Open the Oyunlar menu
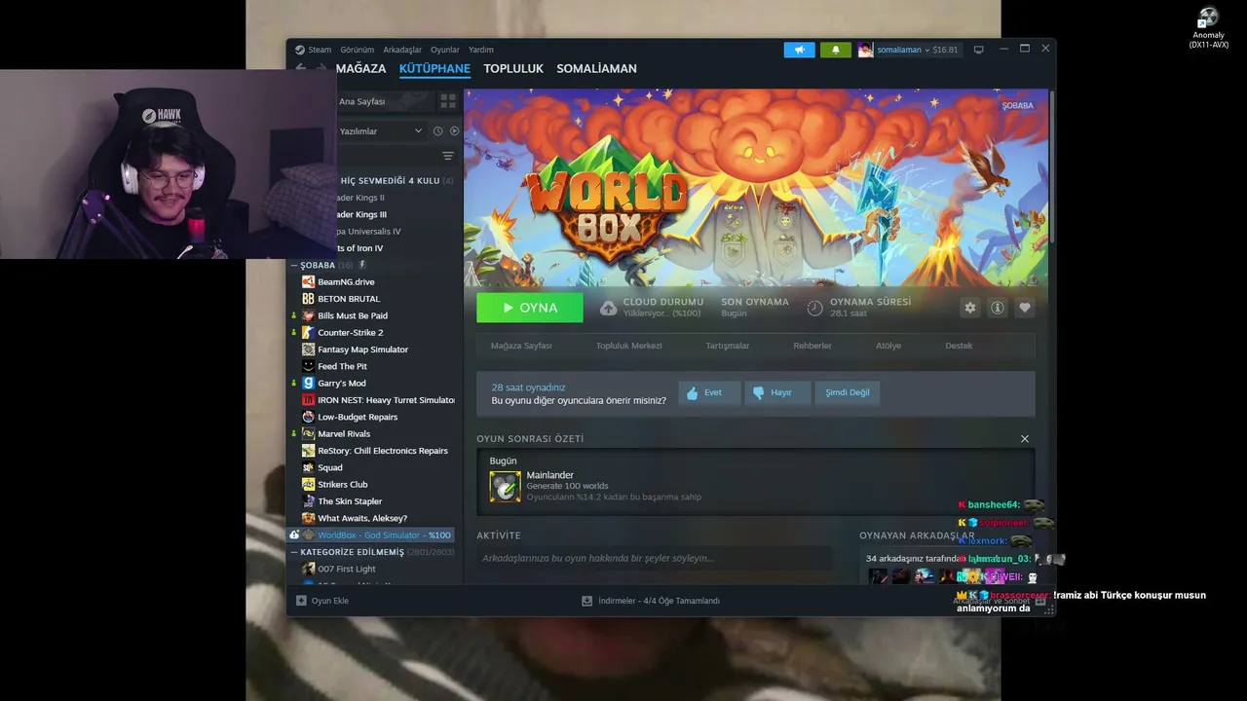 tap(445, 50)
